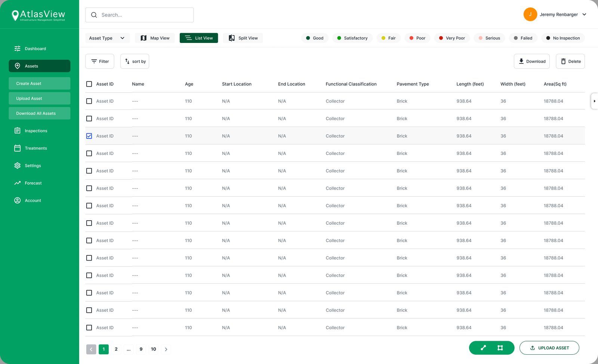Uncheck the currently checked asset row checkbox
This screenshot has height=364, width=598.
(x=89, y=136)
